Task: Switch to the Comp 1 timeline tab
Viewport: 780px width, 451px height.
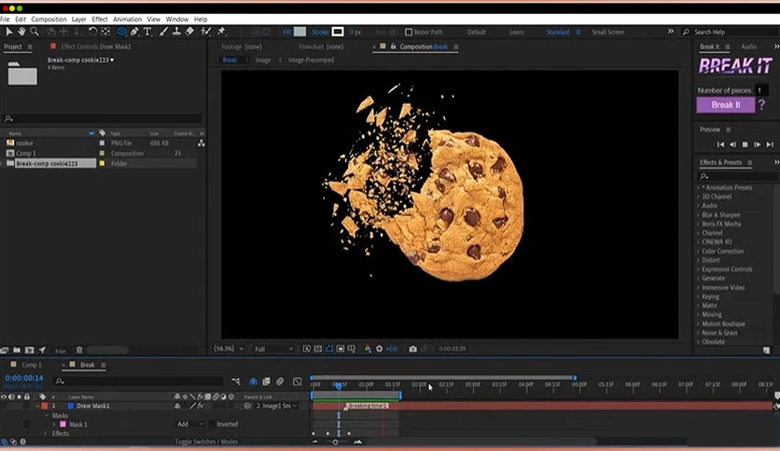Action: (31, 364)
